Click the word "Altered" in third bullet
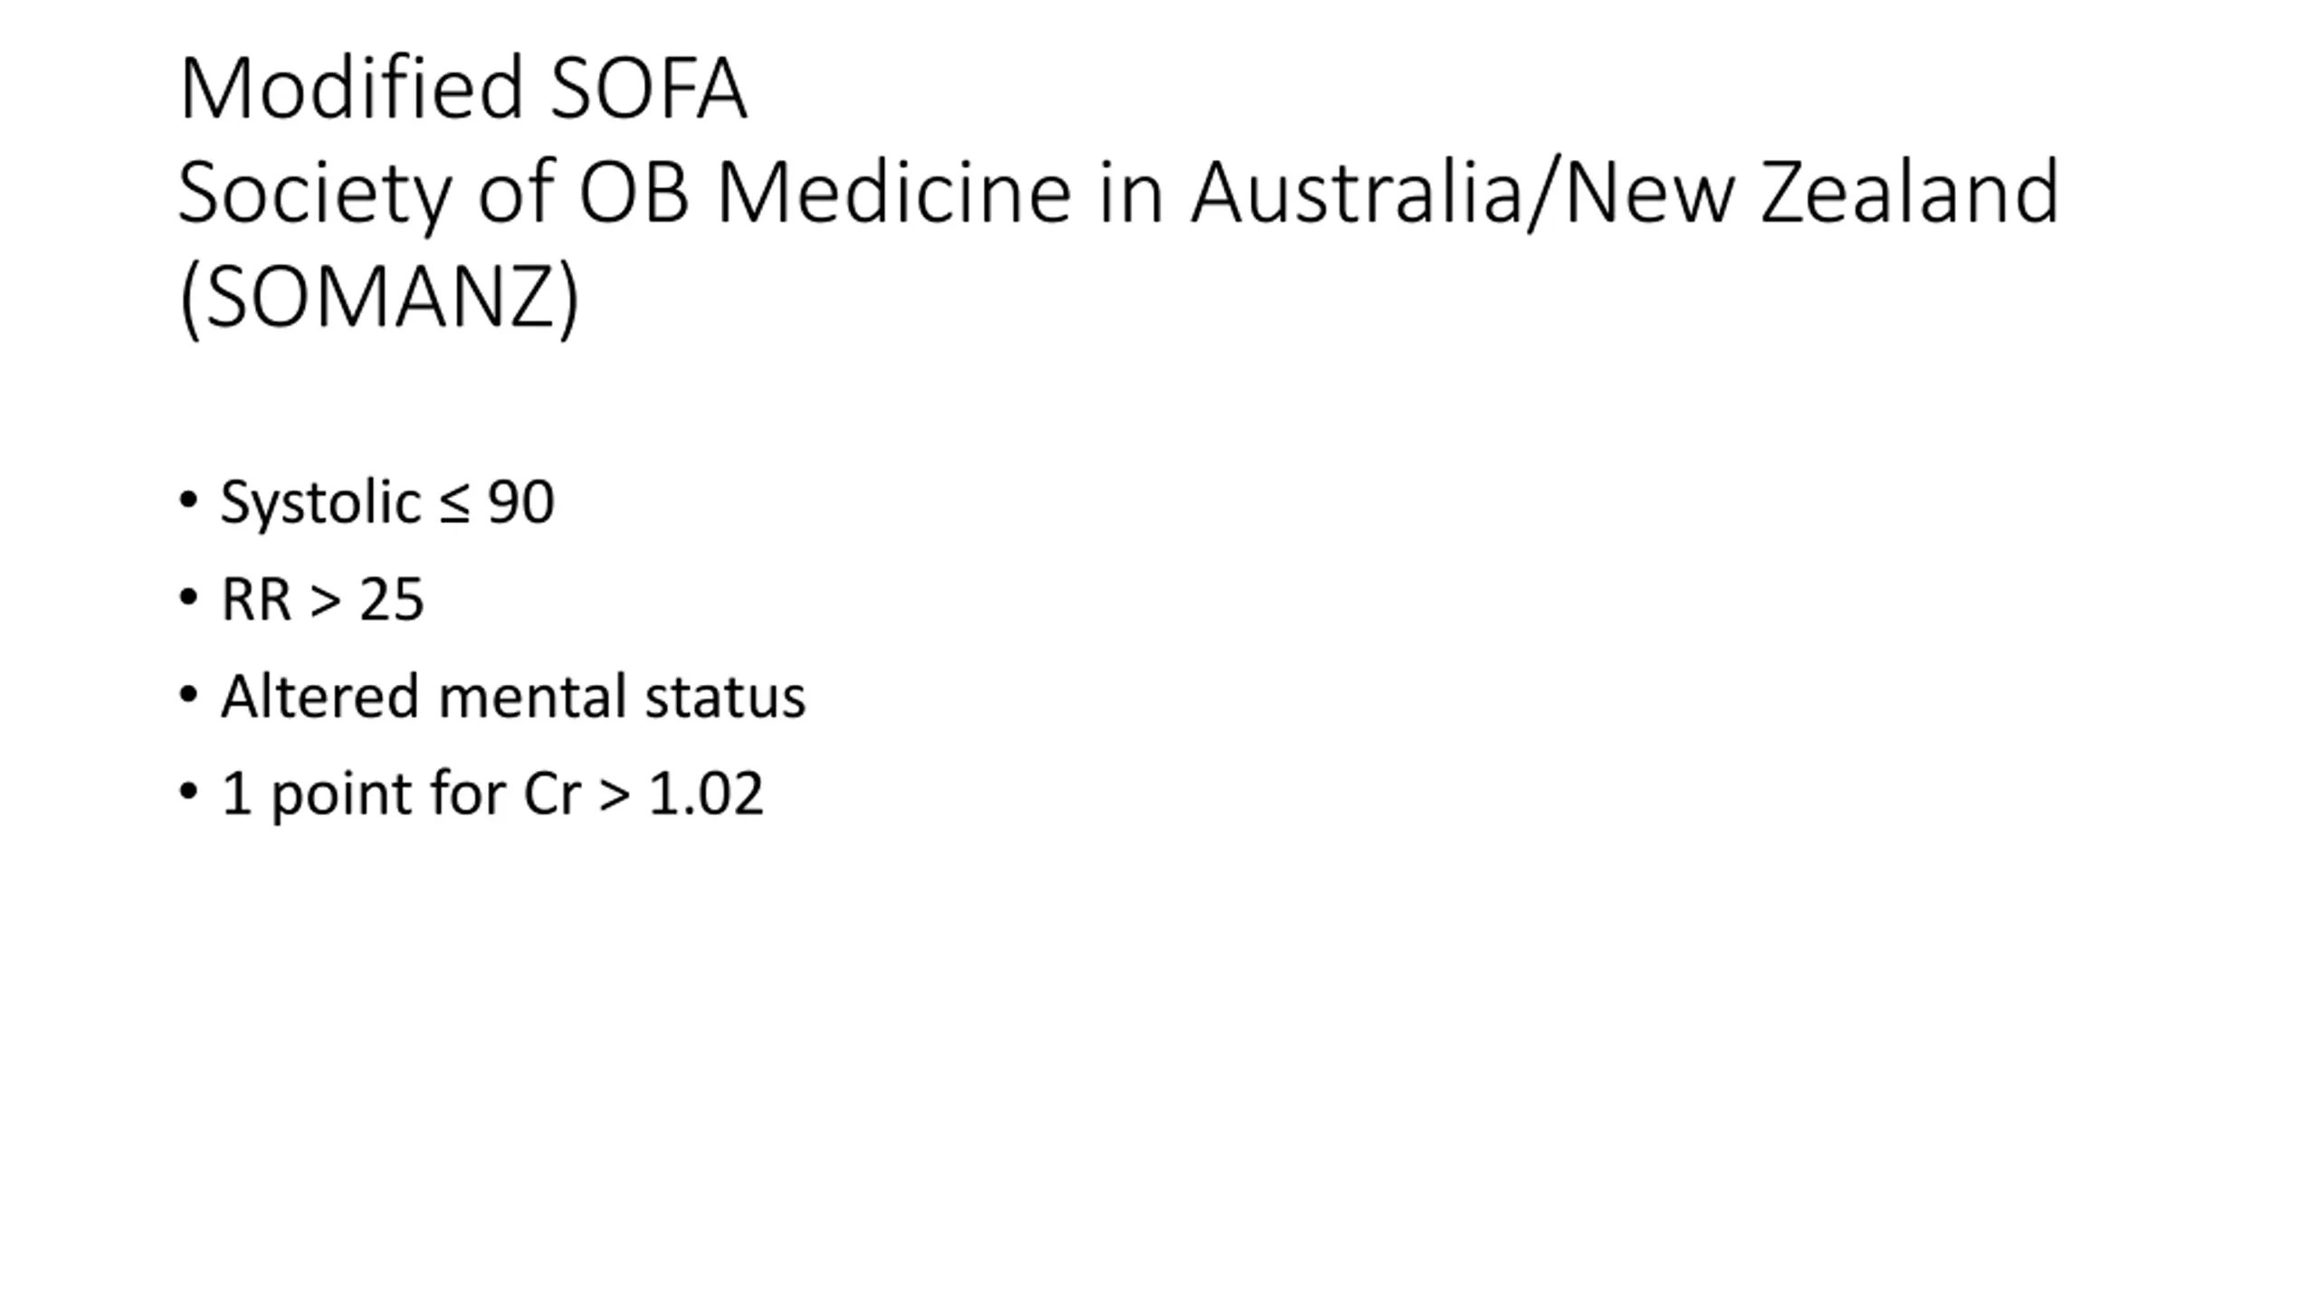This screenshot has height=1303, width=2317. click(320, 698)
